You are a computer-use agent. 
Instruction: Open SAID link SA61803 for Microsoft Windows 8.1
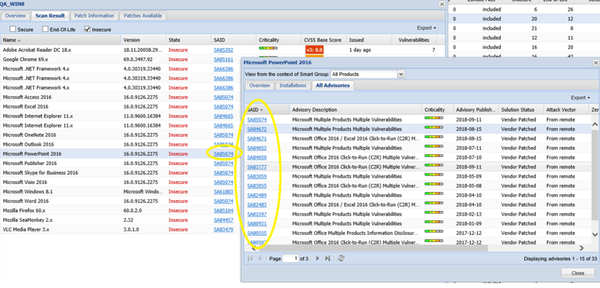[223, 192]
